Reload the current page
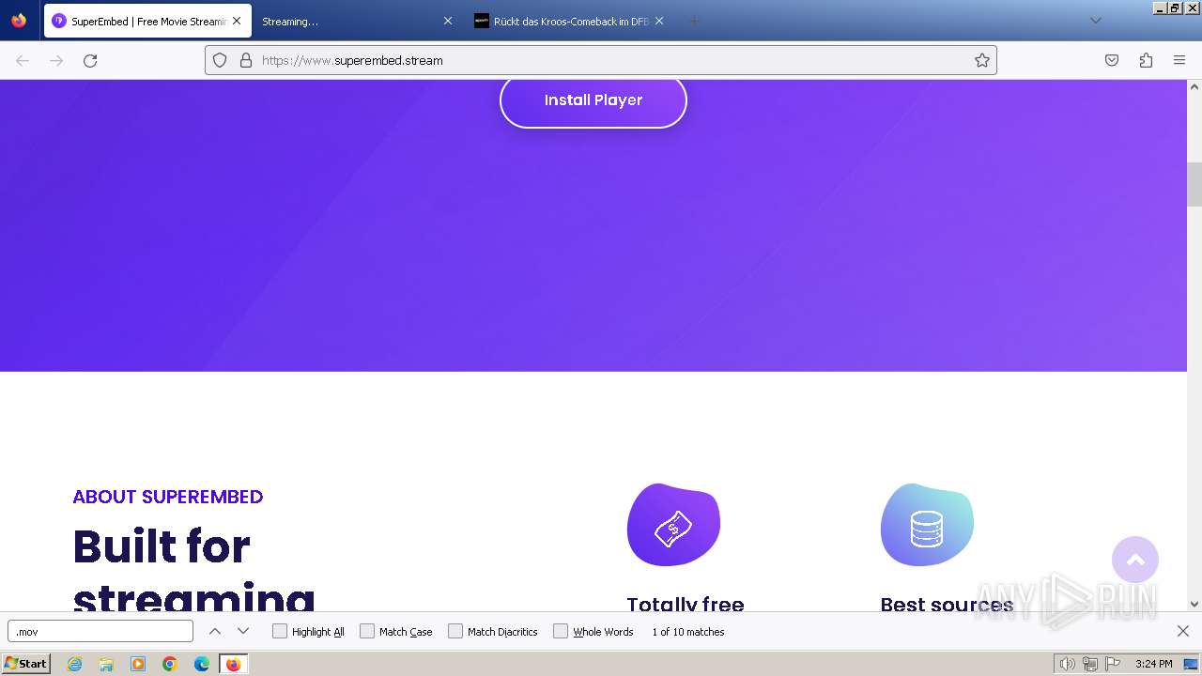The height and width of the screenshot is (676, 1202). [x=90, y=60]
